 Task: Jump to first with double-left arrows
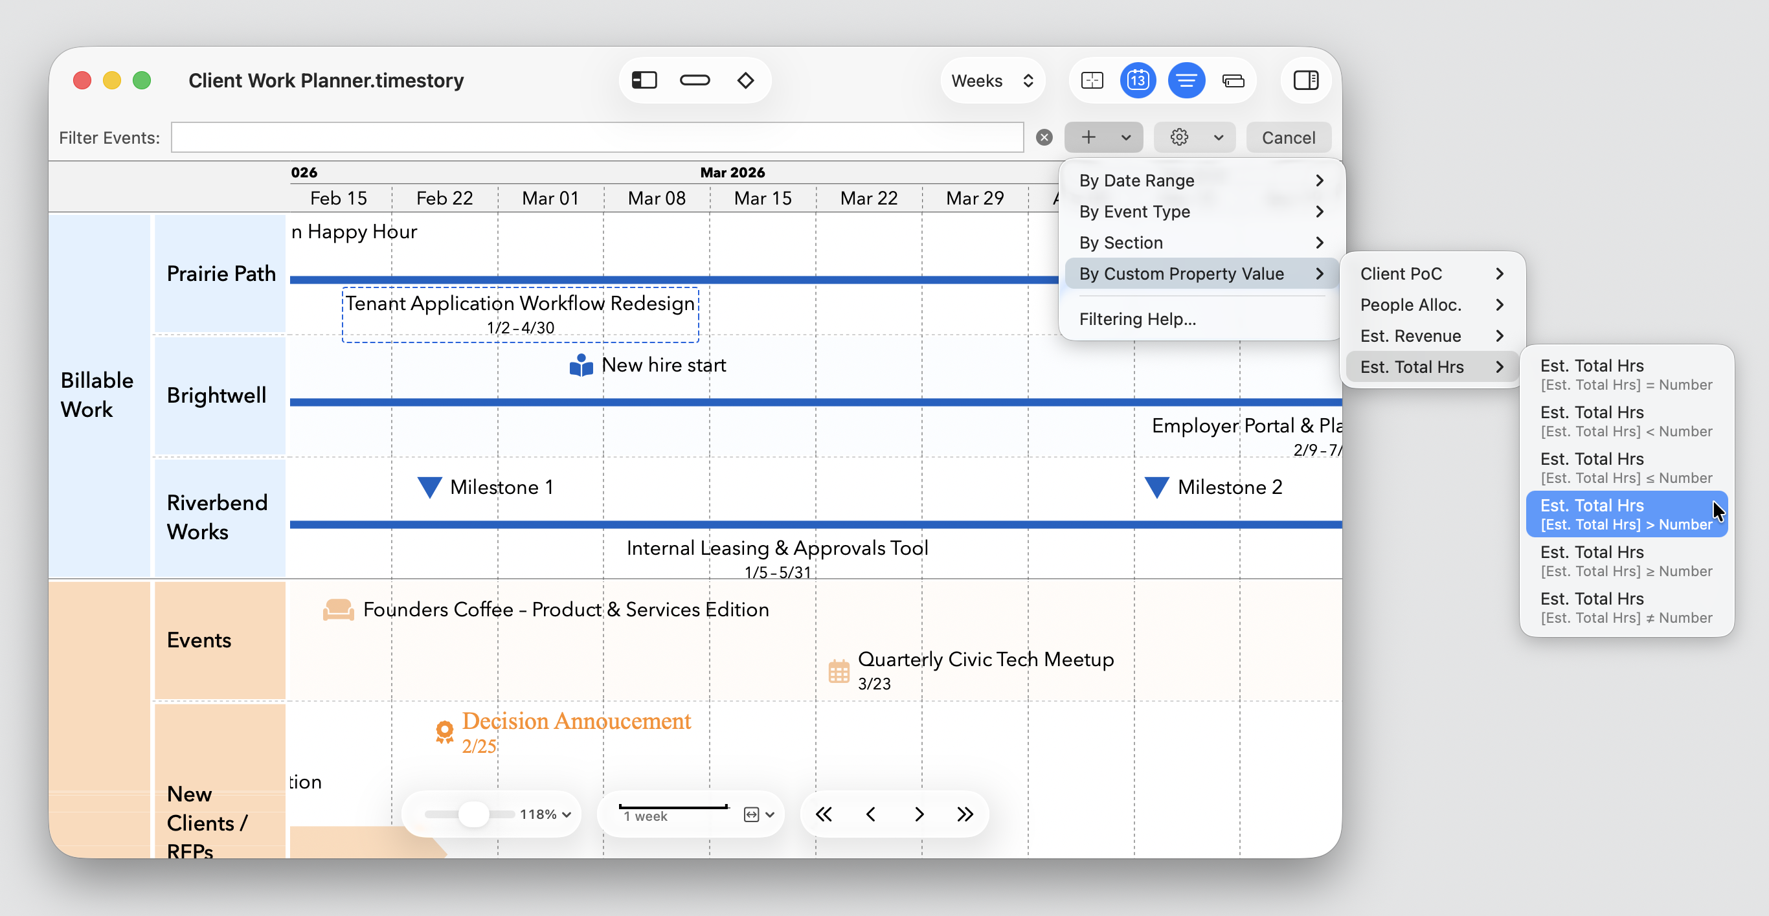click(x=824, y=814)
